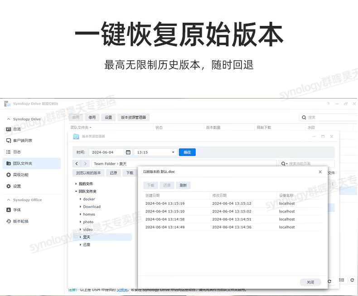Collapse the Synology Drive sidebar section
358x296 pixels.
[x=9, y=119]
